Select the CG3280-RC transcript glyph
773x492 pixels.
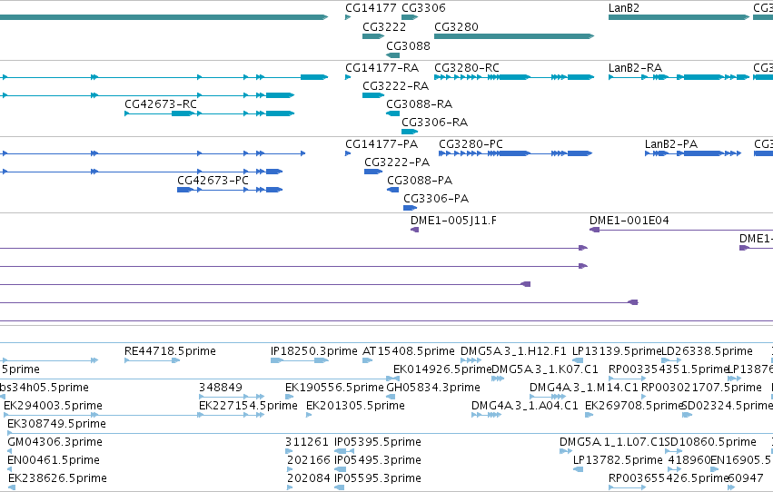514,77
